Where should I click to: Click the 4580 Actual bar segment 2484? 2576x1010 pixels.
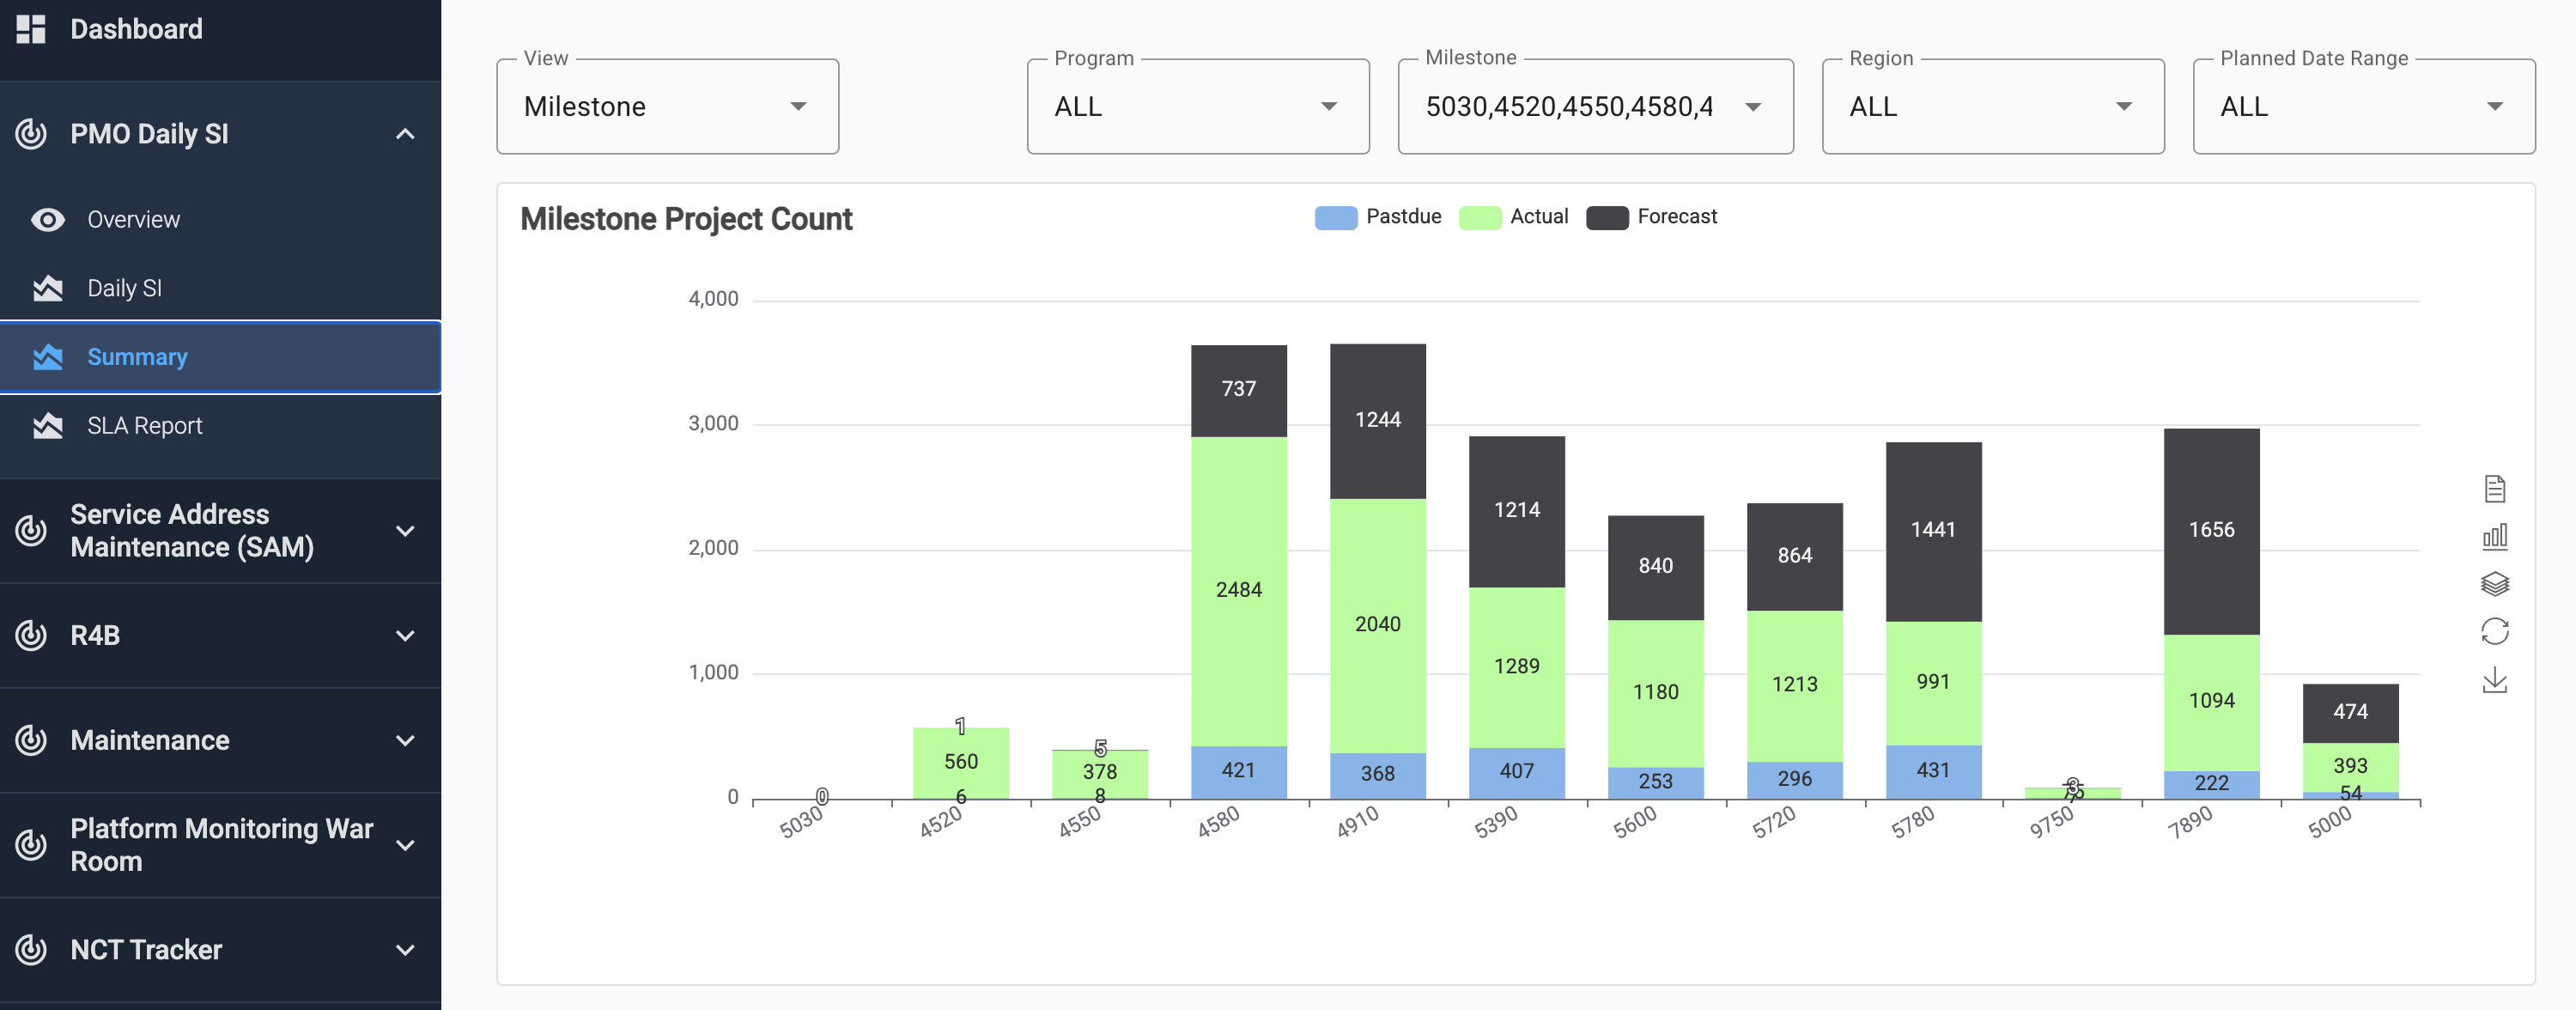click(x=1238, y=590)
